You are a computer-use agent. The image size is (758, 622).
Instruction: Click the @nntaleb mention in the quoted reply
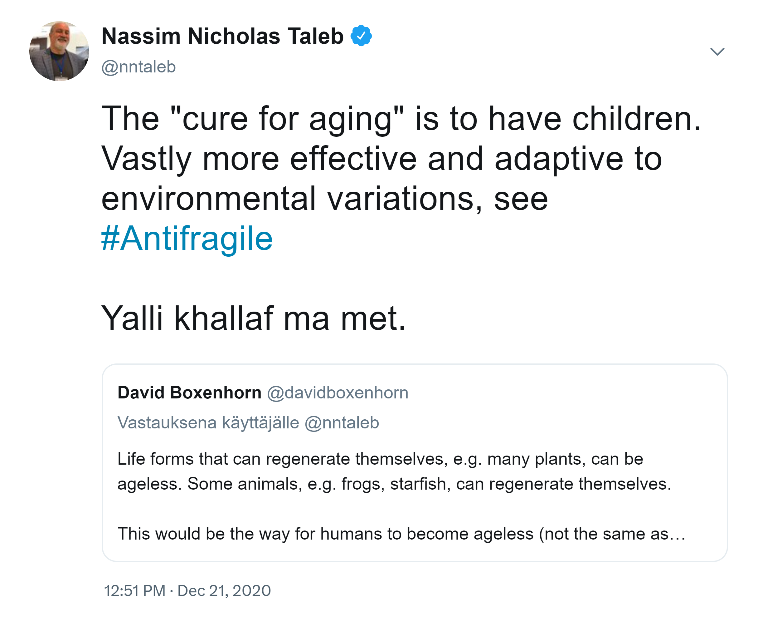click(x=342, y=423)
